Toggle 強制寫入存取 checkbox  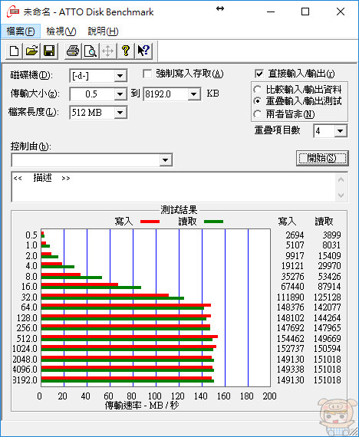pyautogui.click(x=147, y=74)
